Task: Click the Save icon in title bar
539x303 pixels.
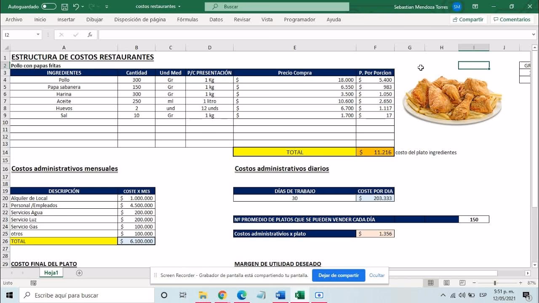Action: tap(64, 7)
